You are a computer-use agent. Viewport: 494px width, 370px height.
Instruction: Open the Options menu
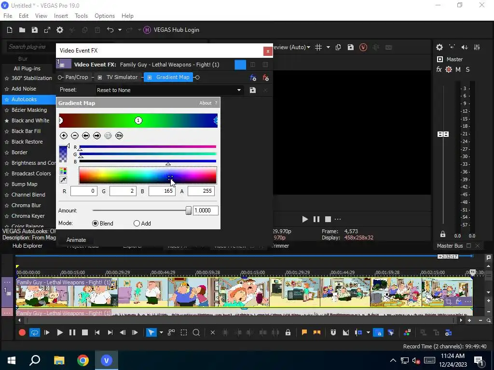pos(105,16)
